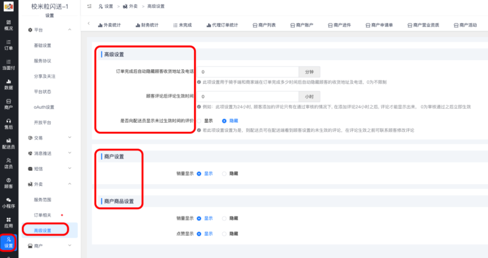This screenshot has width=488, height=258.
Task: Open the 商户 merchant icon in dark sidebar
Action: point(9,104)
